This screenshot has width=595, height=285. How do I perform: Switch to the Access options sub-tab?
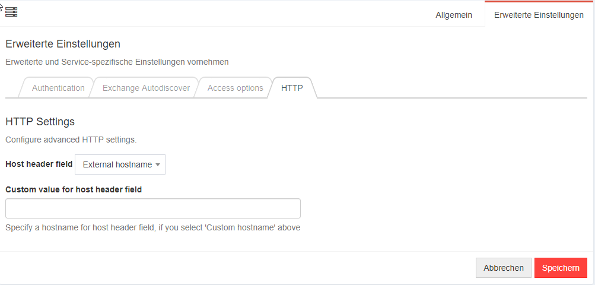pyautogui.click(x=236, y=88)
